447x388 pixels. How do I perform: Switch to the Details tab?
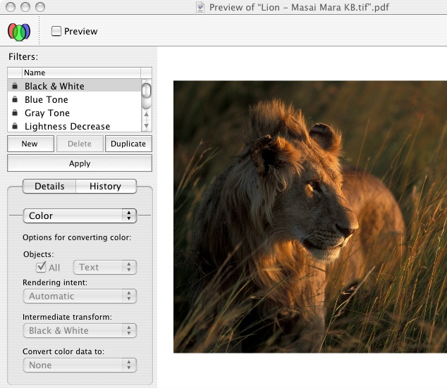[49, 186]
